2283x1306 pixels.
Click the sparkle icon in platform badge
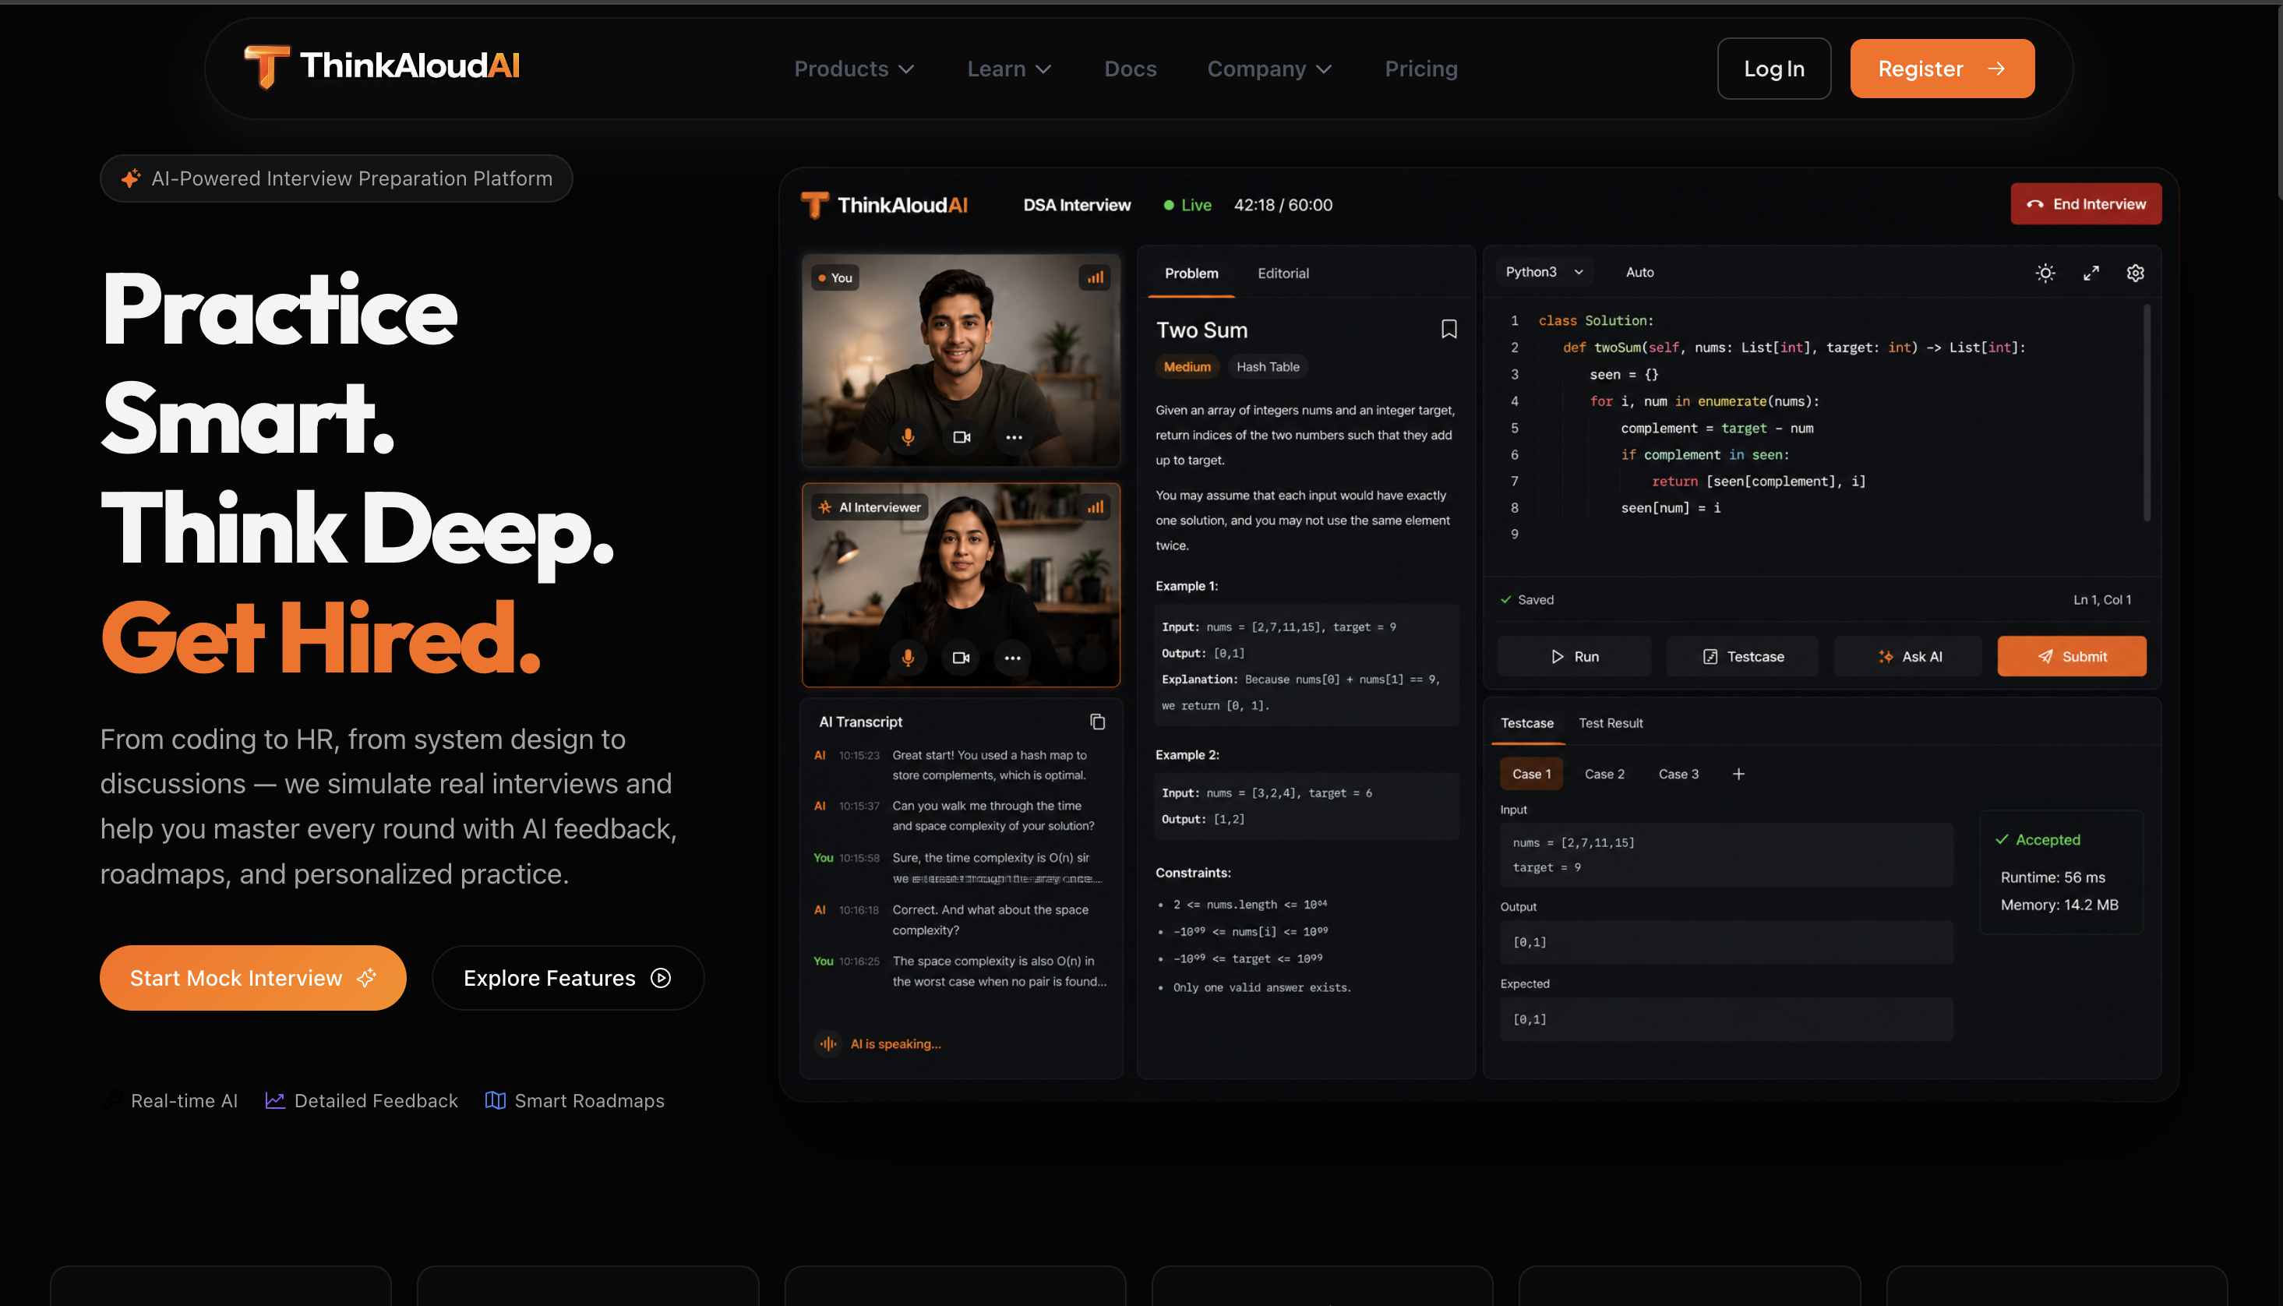point(131,178)
